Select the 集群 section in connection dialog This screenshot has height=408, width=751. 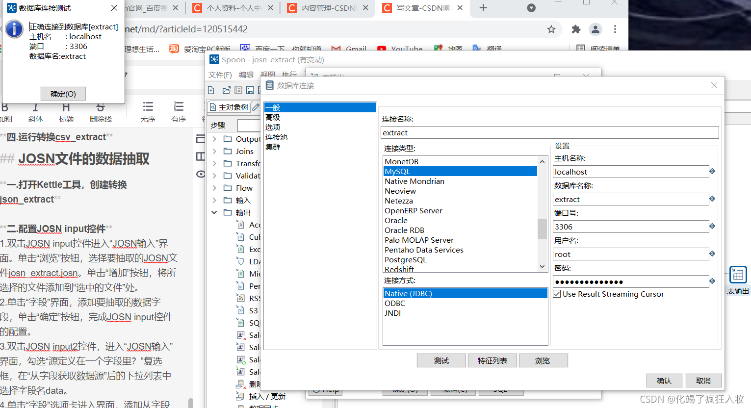(x=273, y=147)
